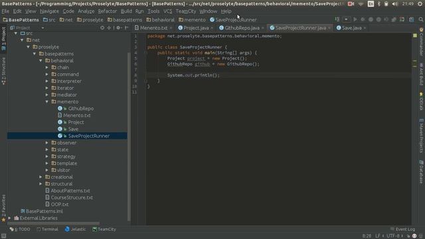The image size is (425, 239).
Task: Click the Collapse All icon in Project panel
Action: coord(109,28)
